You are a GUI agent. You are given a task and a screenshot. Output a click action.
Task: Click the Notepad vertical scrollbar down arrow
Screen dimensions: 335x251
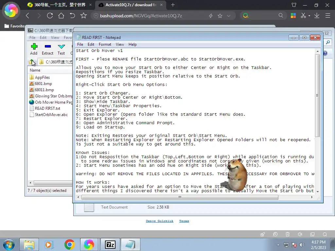coord(317,192)
